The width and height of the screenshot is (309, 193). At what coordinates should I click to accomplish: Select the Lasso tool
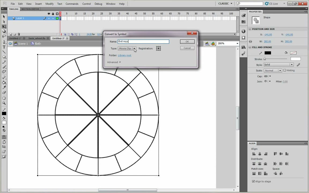click(4, 36)
